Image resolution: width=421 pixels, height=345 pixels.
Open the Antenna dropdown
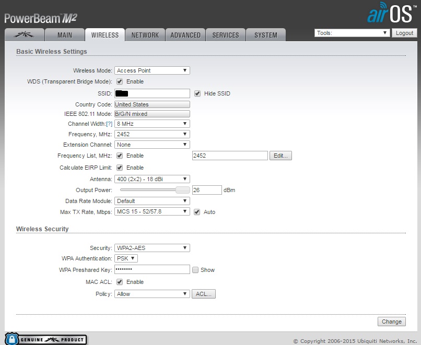152,179
